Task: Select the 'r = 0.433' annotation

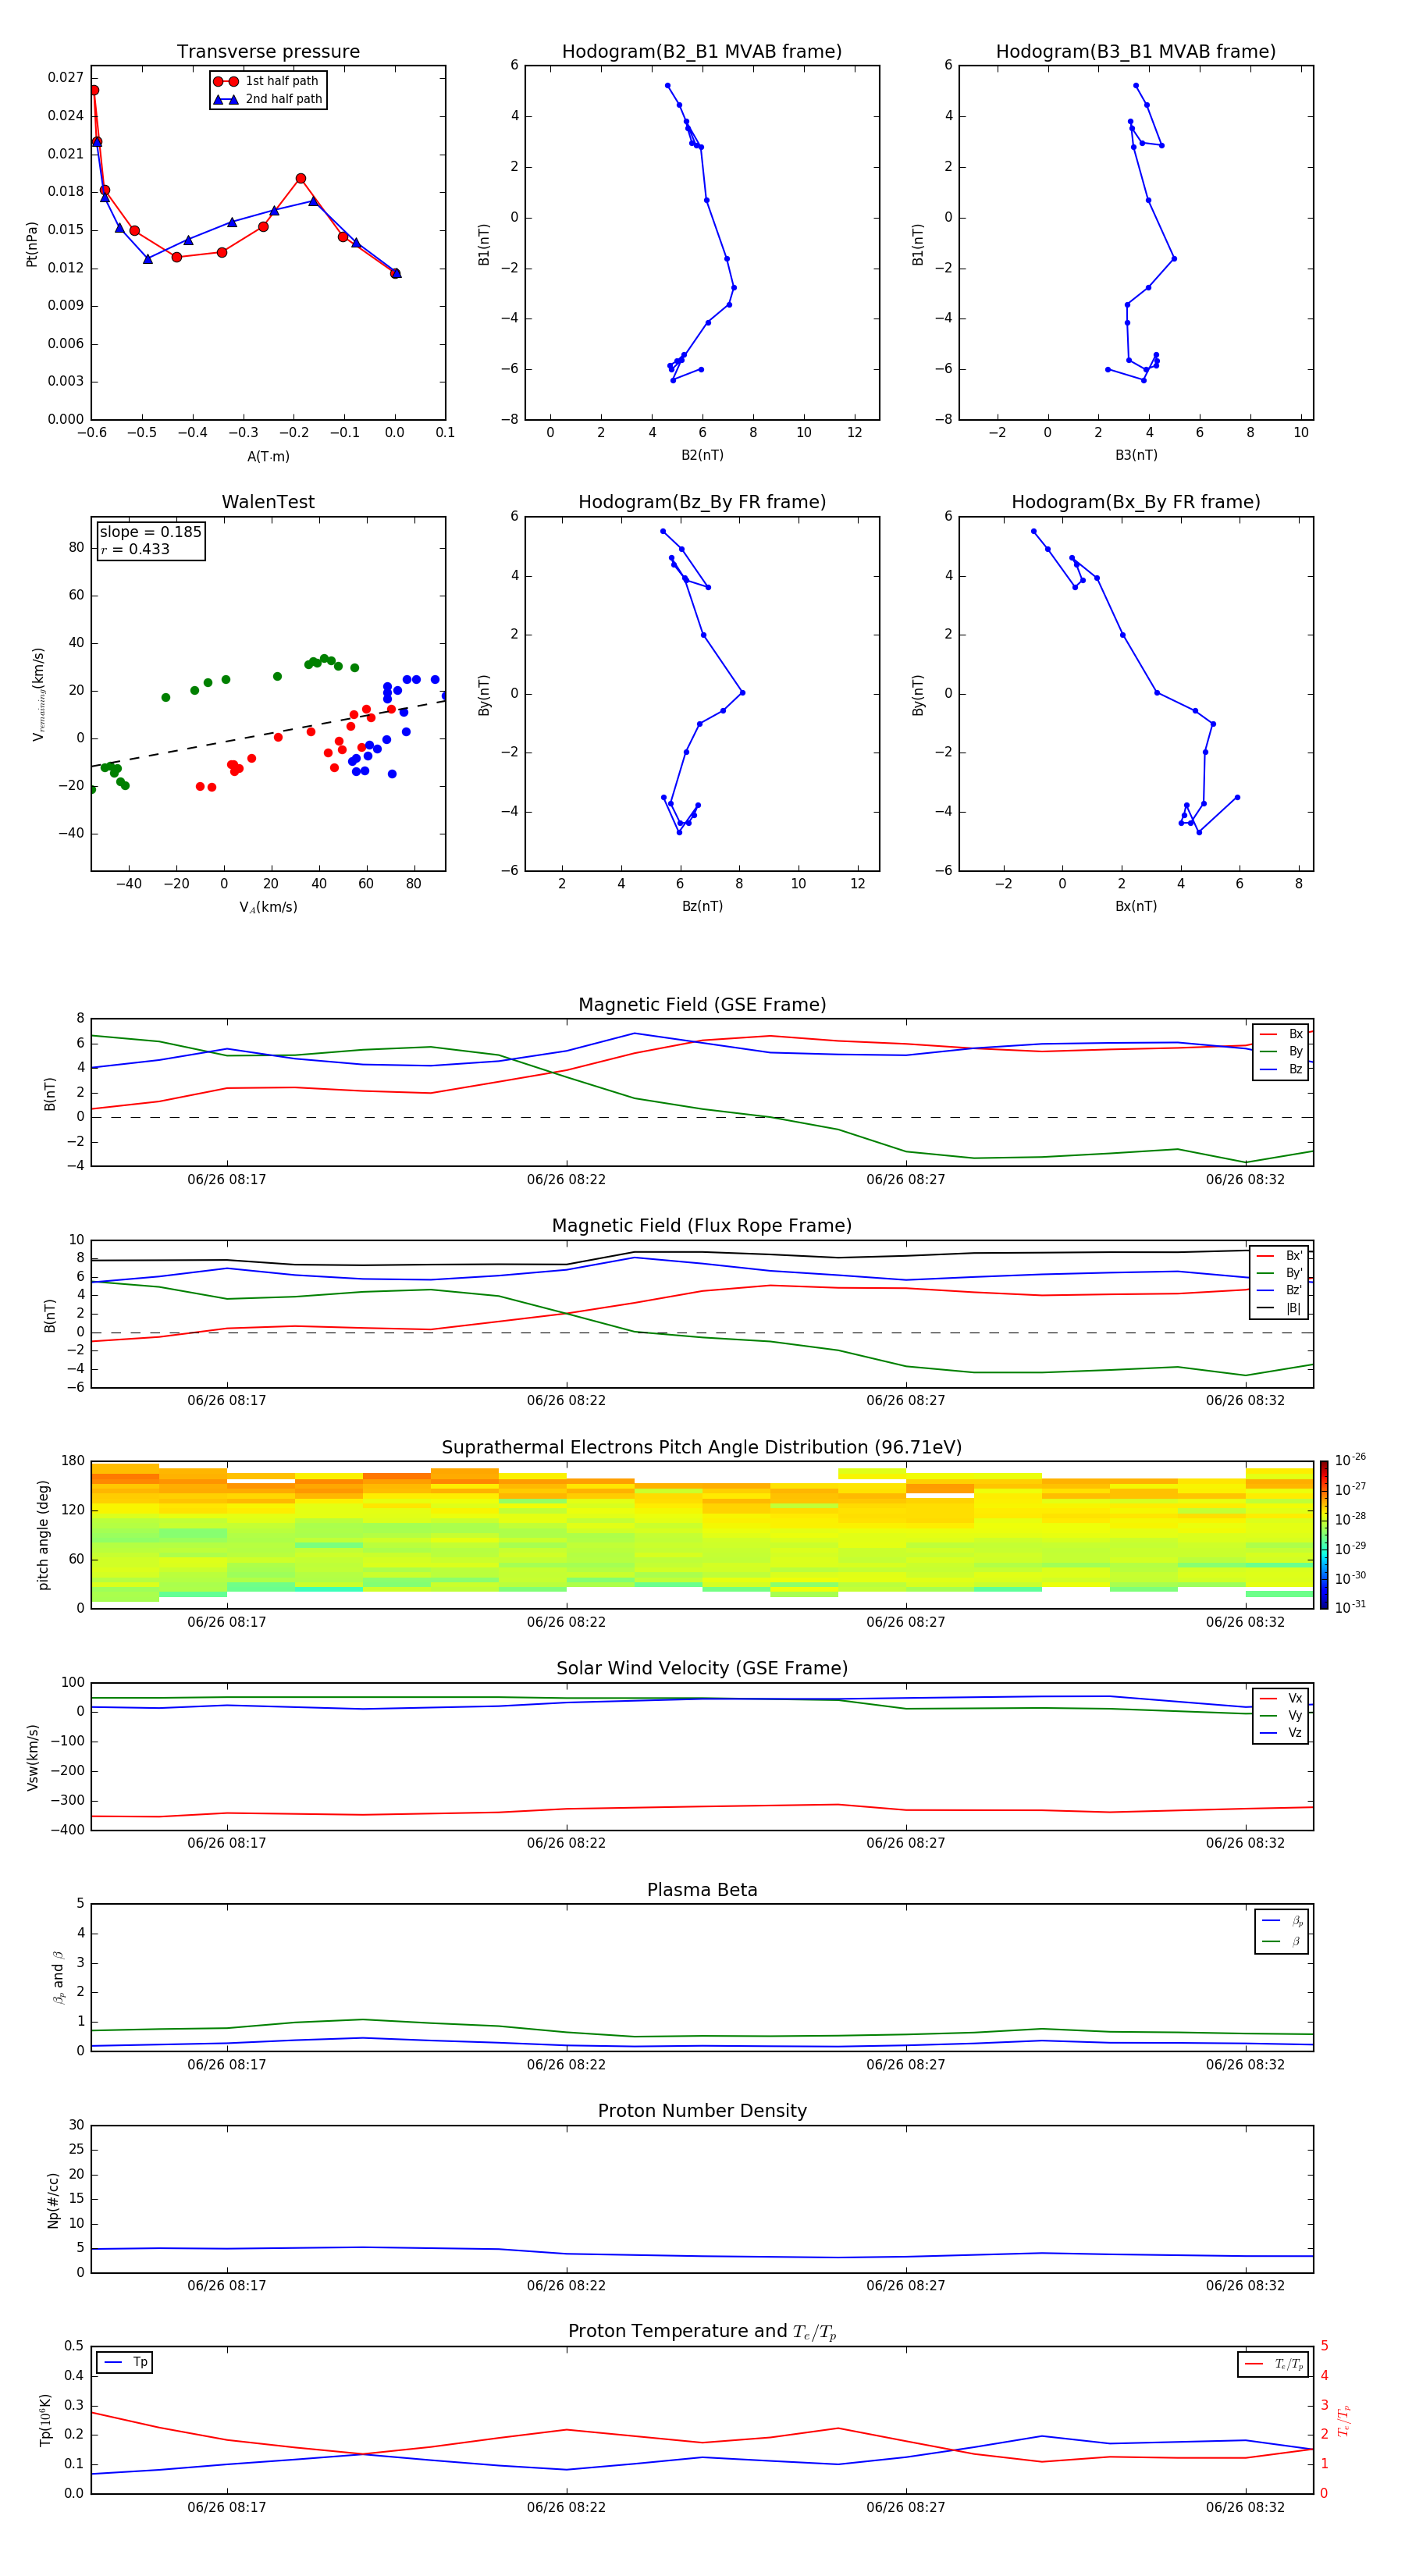Action: [135, 549]
